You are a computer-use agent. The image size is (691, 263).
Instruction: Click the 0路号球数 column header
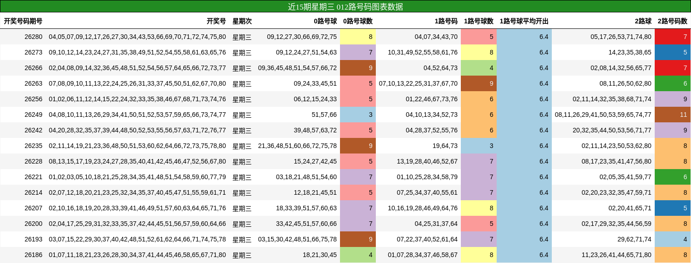click(358, 21)
